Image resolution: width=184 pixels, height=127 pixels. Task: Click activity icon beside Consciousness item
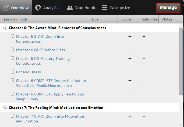click(12, 72)
